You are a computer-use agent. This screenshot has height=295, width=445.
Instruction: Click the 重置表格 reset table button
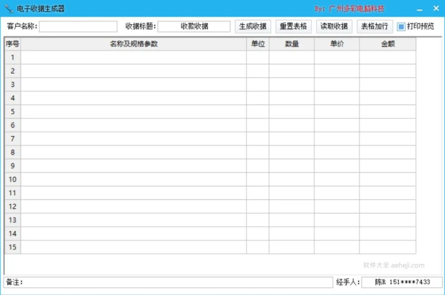click(x=293, y=26)
